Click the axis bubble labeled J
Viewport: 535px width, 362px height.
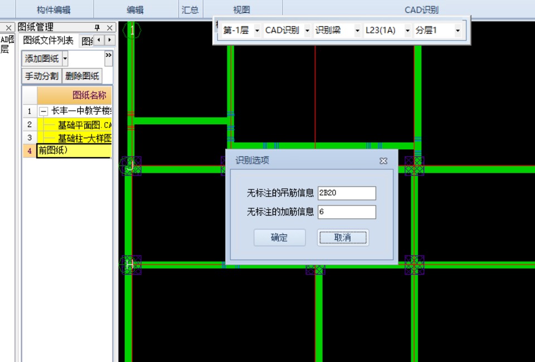point(128,166)
